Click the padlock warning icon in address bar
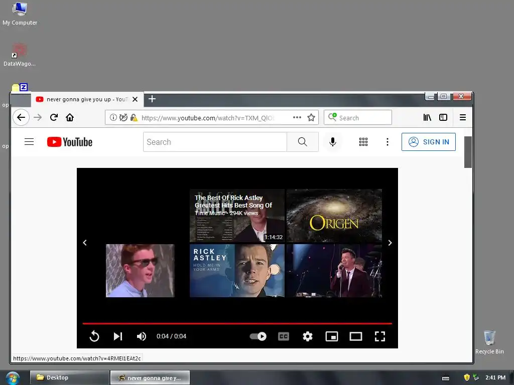514x385 pixels. pyautogui.click(x=134, y=117)
